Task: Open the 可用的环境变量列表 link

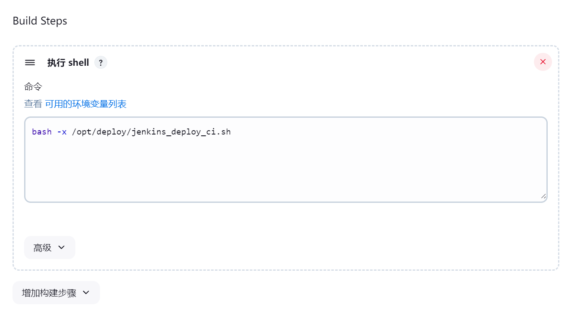Action: point(86,104)
